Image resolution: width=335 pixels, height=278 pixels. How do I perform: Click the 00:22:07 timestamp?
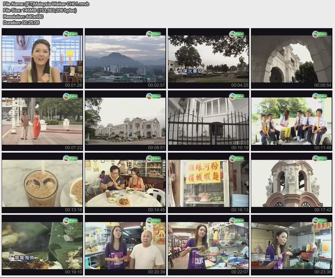tap(240, 272)
